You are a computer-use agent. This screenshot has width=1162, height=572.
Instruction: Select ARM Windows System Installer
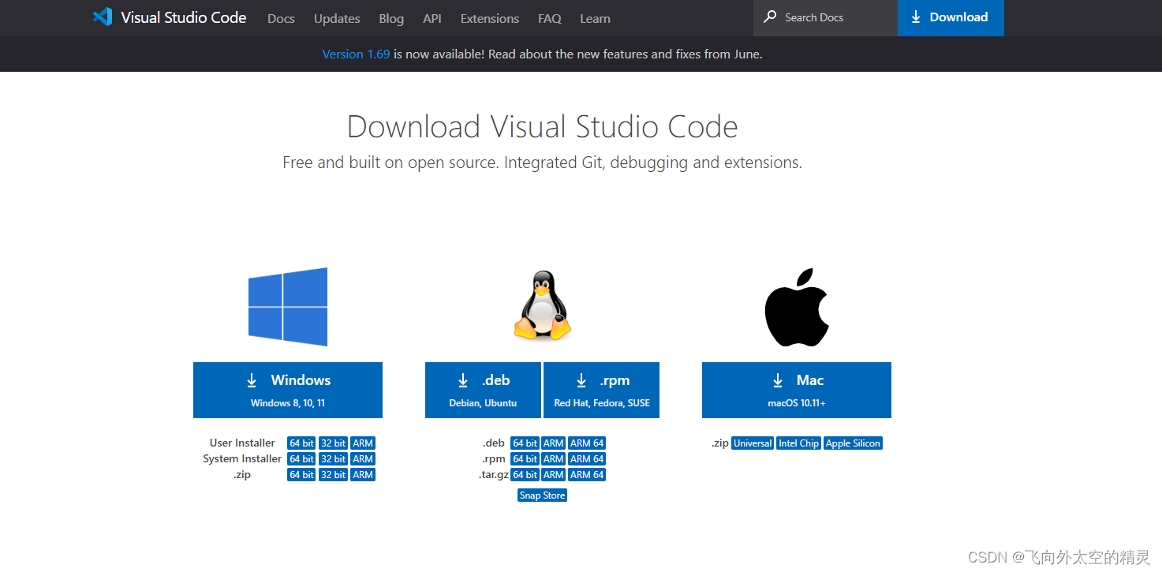pos(363,459)
